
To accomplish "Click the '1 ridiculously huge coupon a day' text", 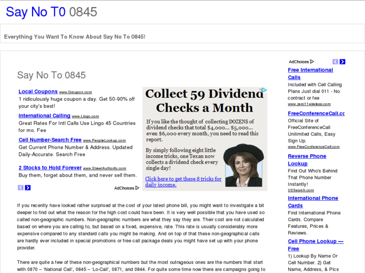I will click(77, 103).
